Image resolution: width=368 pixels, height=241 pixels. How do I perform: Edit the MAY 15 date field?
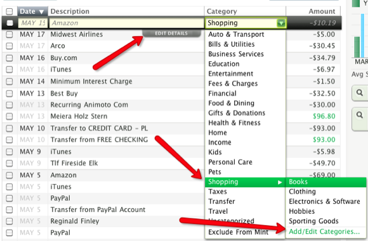pos(33,23)
